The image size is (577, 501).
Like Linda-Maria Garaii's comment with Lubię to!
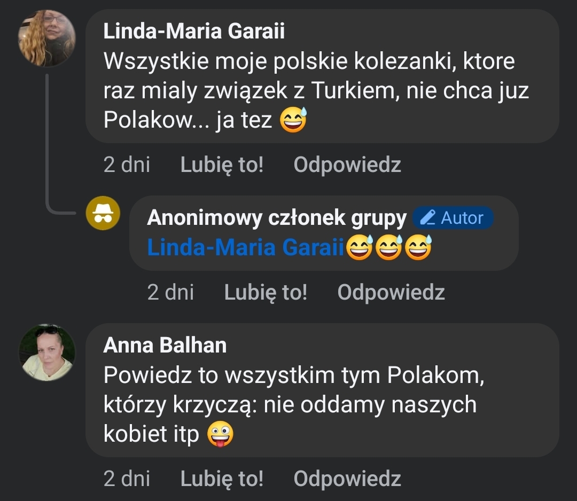click(x=222, y=165)
